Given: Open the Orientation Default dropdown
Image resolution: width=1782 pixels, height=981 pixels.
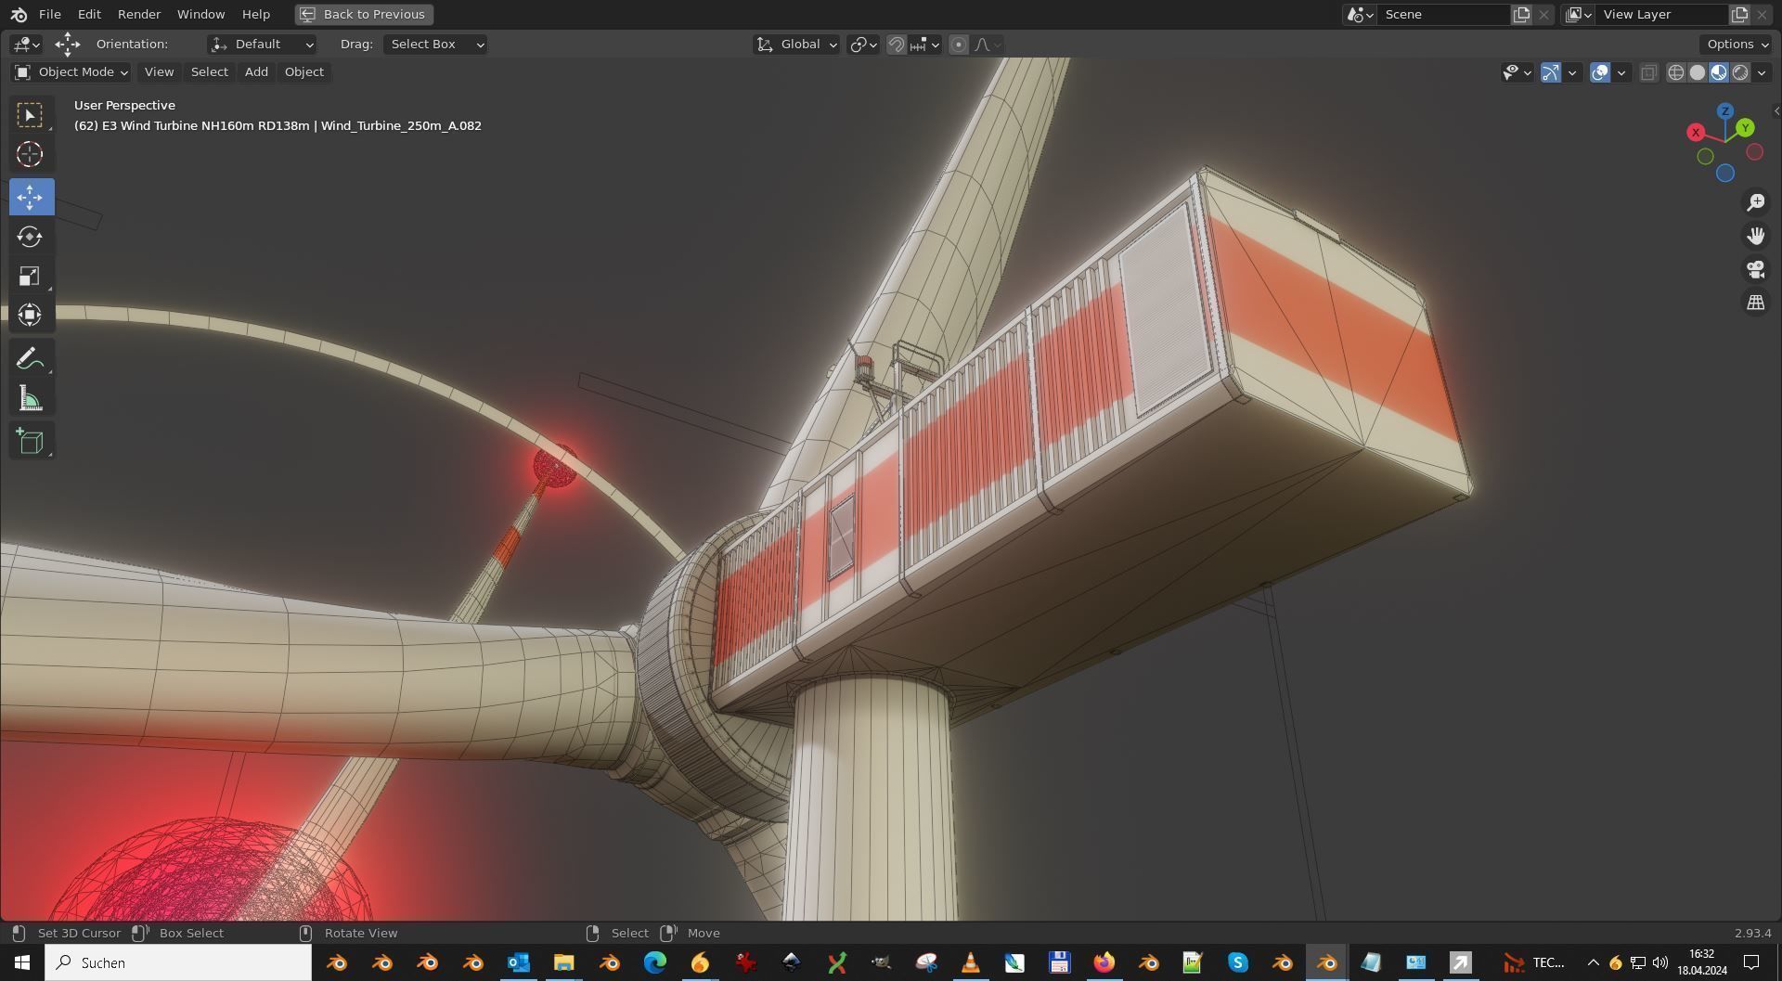Looking at the screenshot, I should [262, 45].
